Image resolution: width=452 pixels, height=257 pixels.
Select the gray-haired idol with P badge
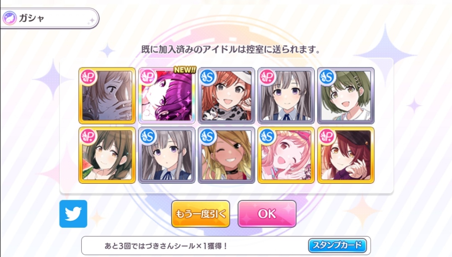coord(286,96)
